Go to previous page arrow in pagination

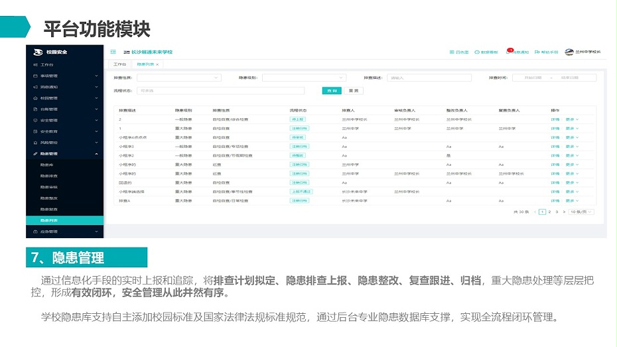click(535, 212)
